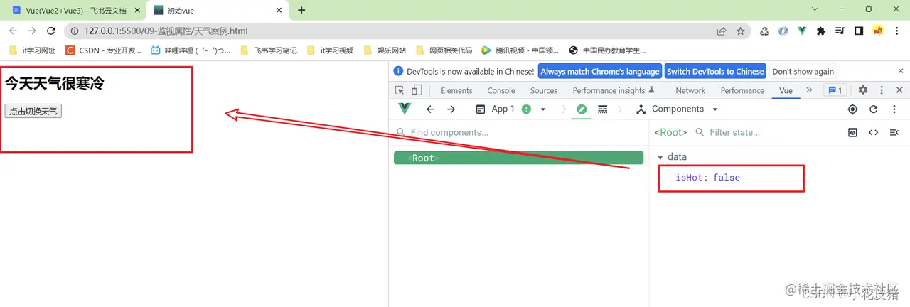Click Don't show again button
Viewport: 910px width, 307px height.
[803, 71]
